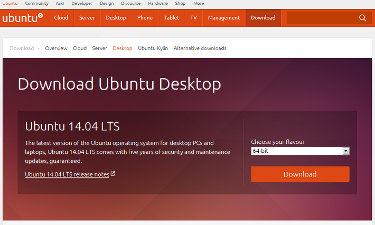This screenshot has width=375, height=225.
Task: Open Hardware in the top bar
Action: [x=158, y=4]
